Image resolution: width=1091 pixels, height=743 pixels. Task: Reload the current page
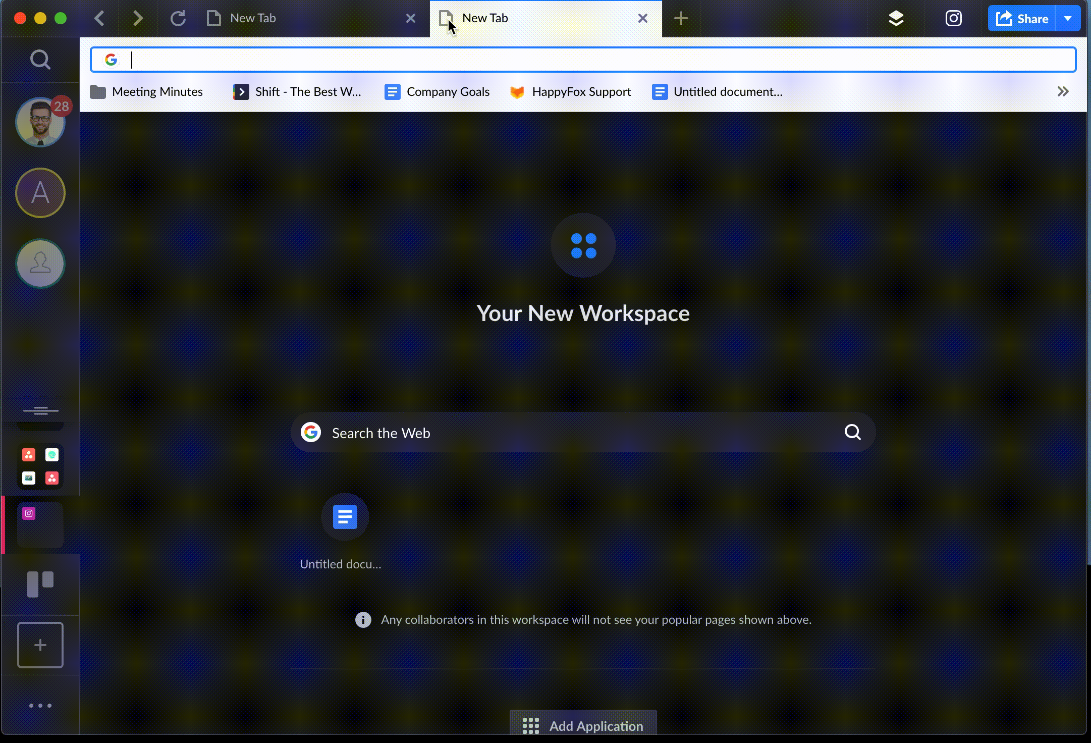(x=178, y=19)
